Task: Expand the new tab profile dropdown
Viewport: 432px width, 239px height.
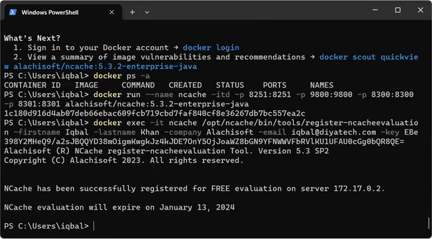Action: coord(147,12)
